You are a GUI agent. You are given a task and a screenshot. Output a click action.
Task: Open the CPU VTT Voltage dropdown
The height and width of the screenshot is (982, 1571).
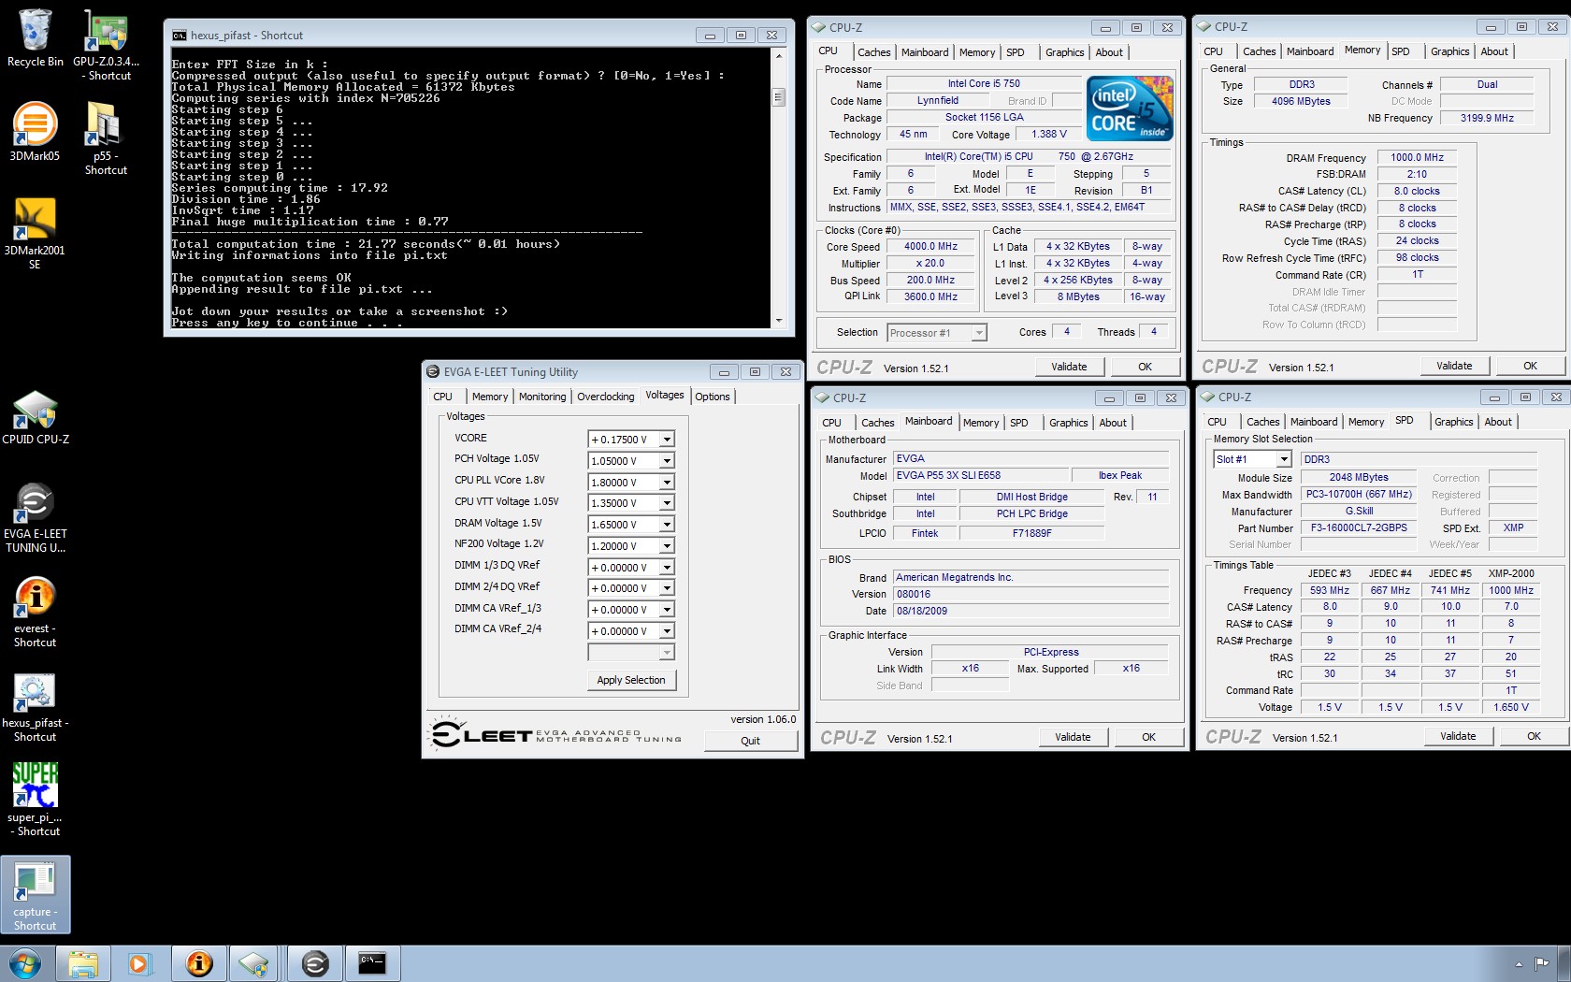(x=667, y=503)
